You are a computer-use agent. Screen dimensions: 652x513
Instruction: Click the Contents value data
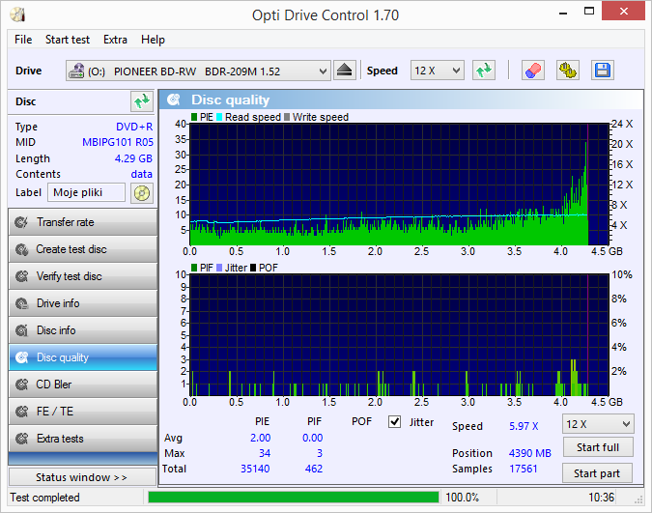point(141,174)
